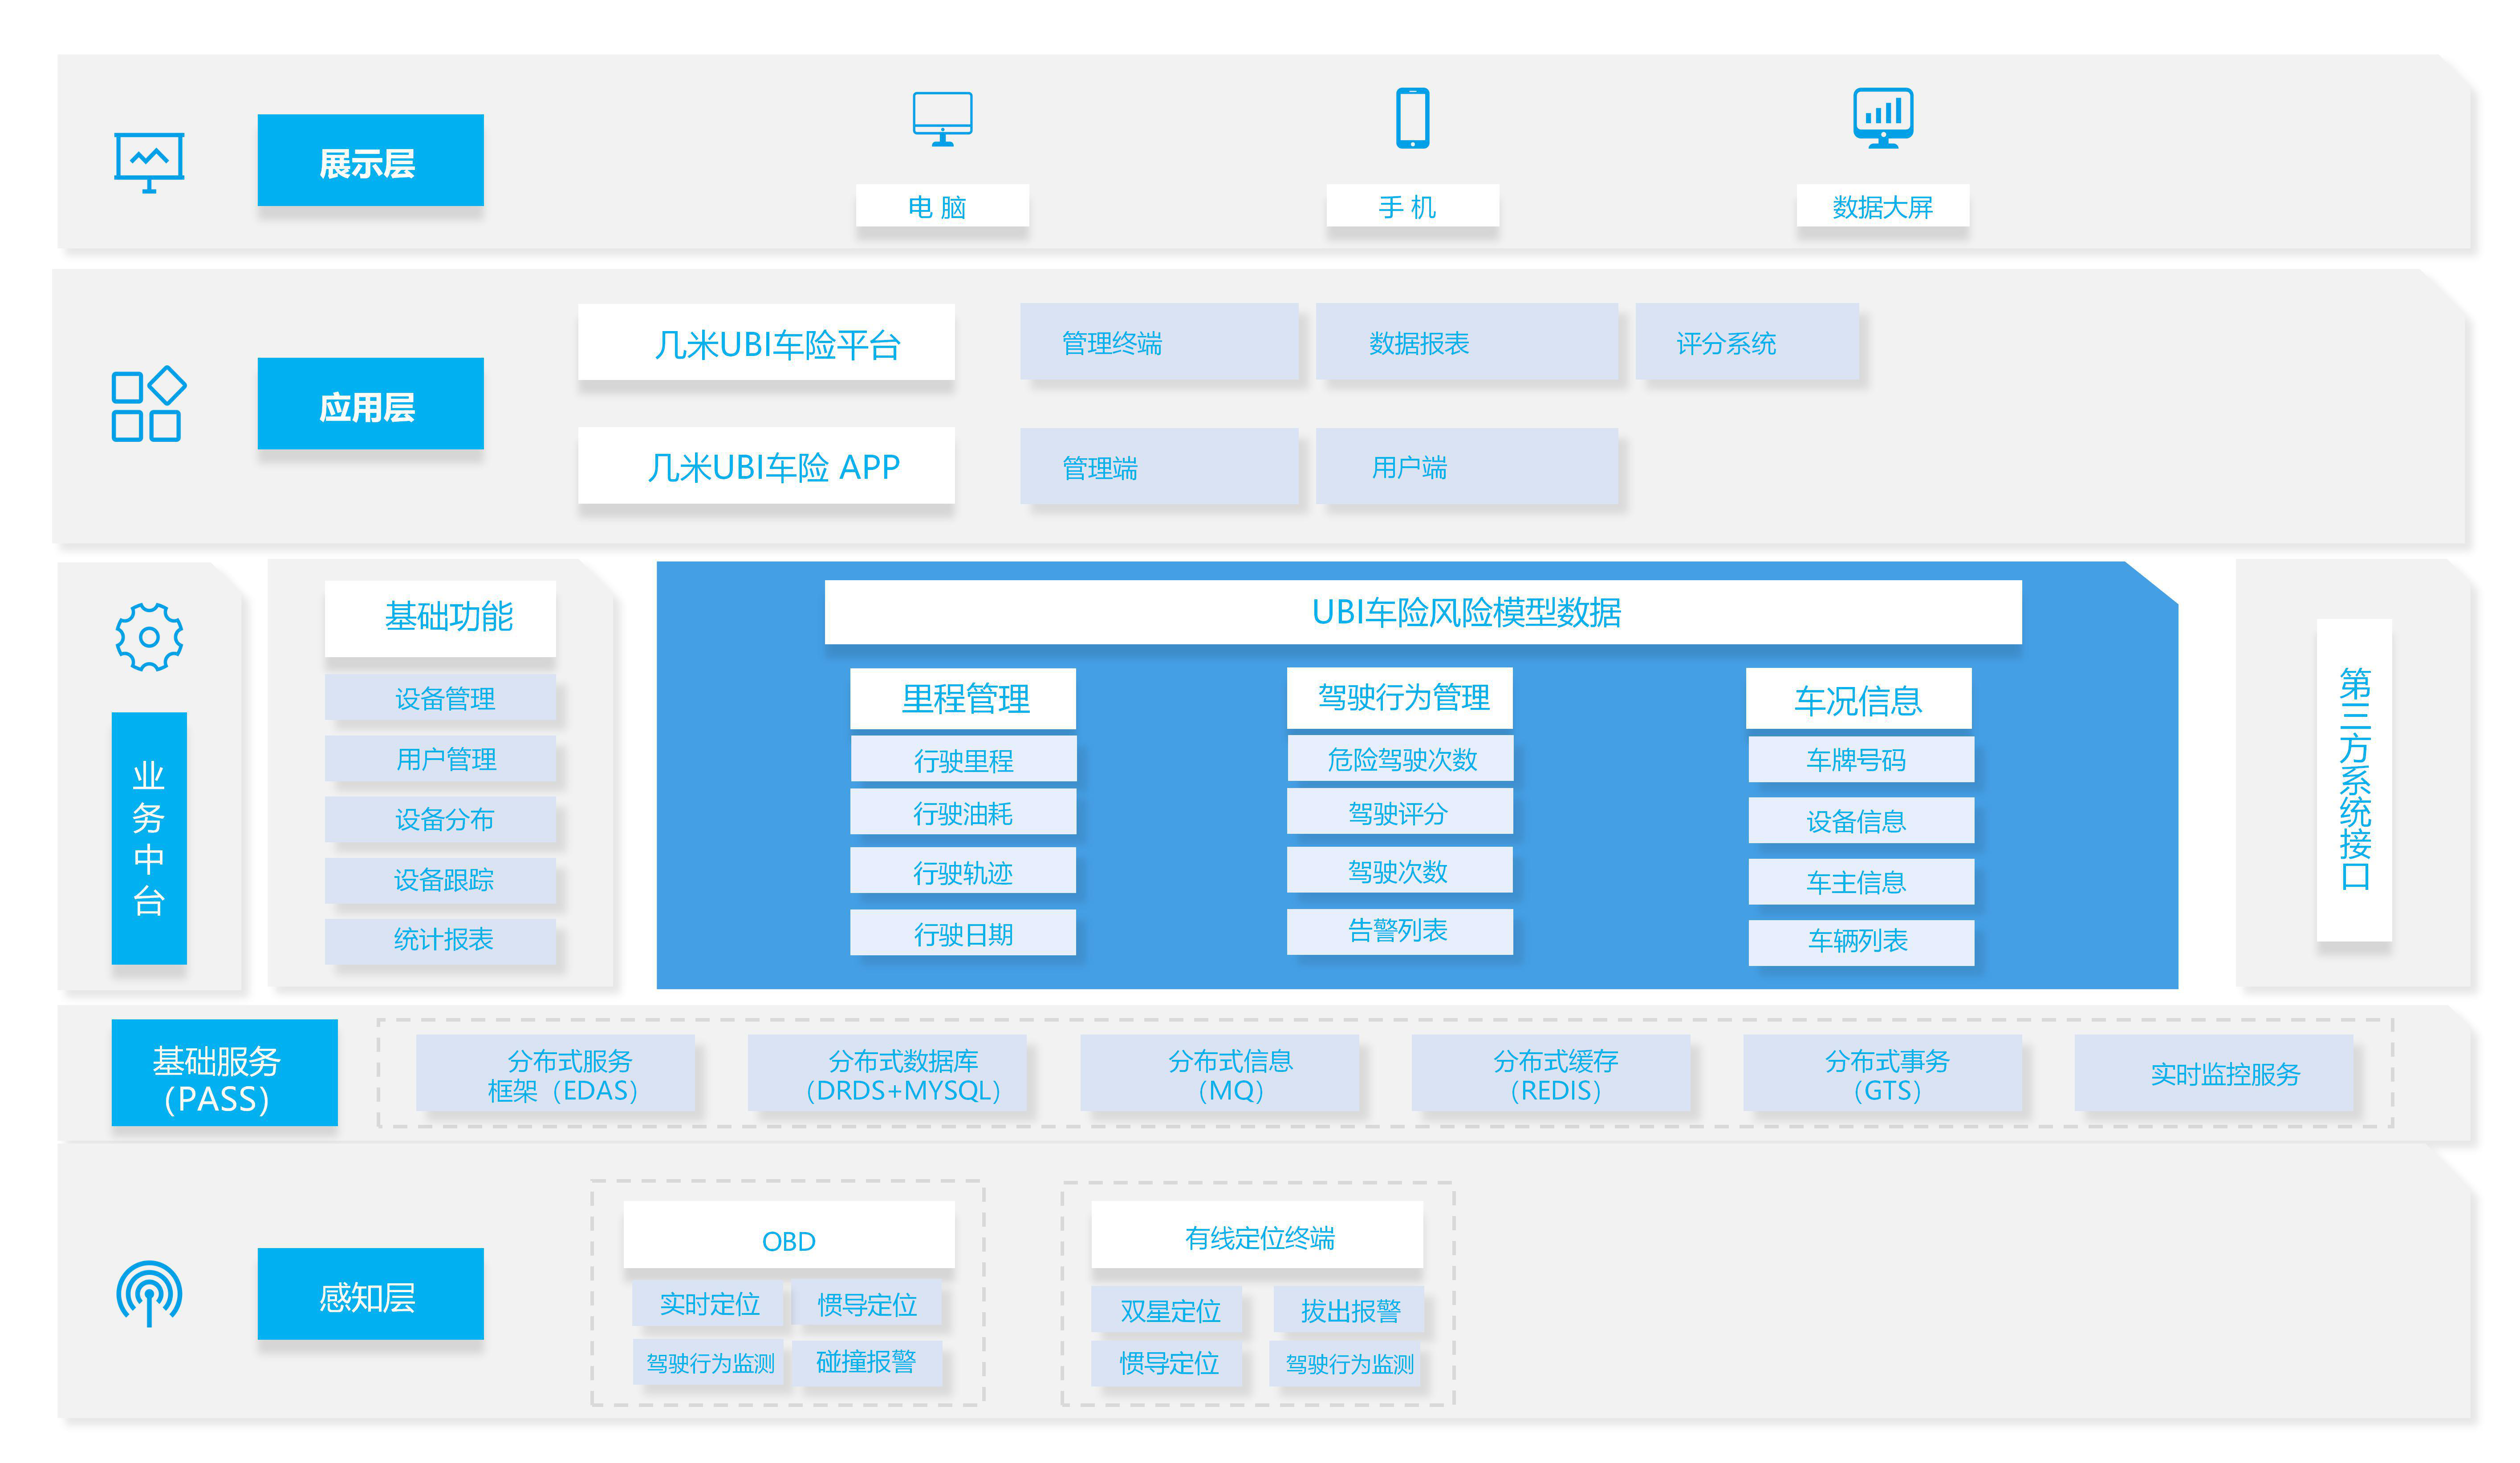2520x1463 pixels.
Task: Click the 基础功能 heading box
Action: pyautogui.click(x=440, y=618)
